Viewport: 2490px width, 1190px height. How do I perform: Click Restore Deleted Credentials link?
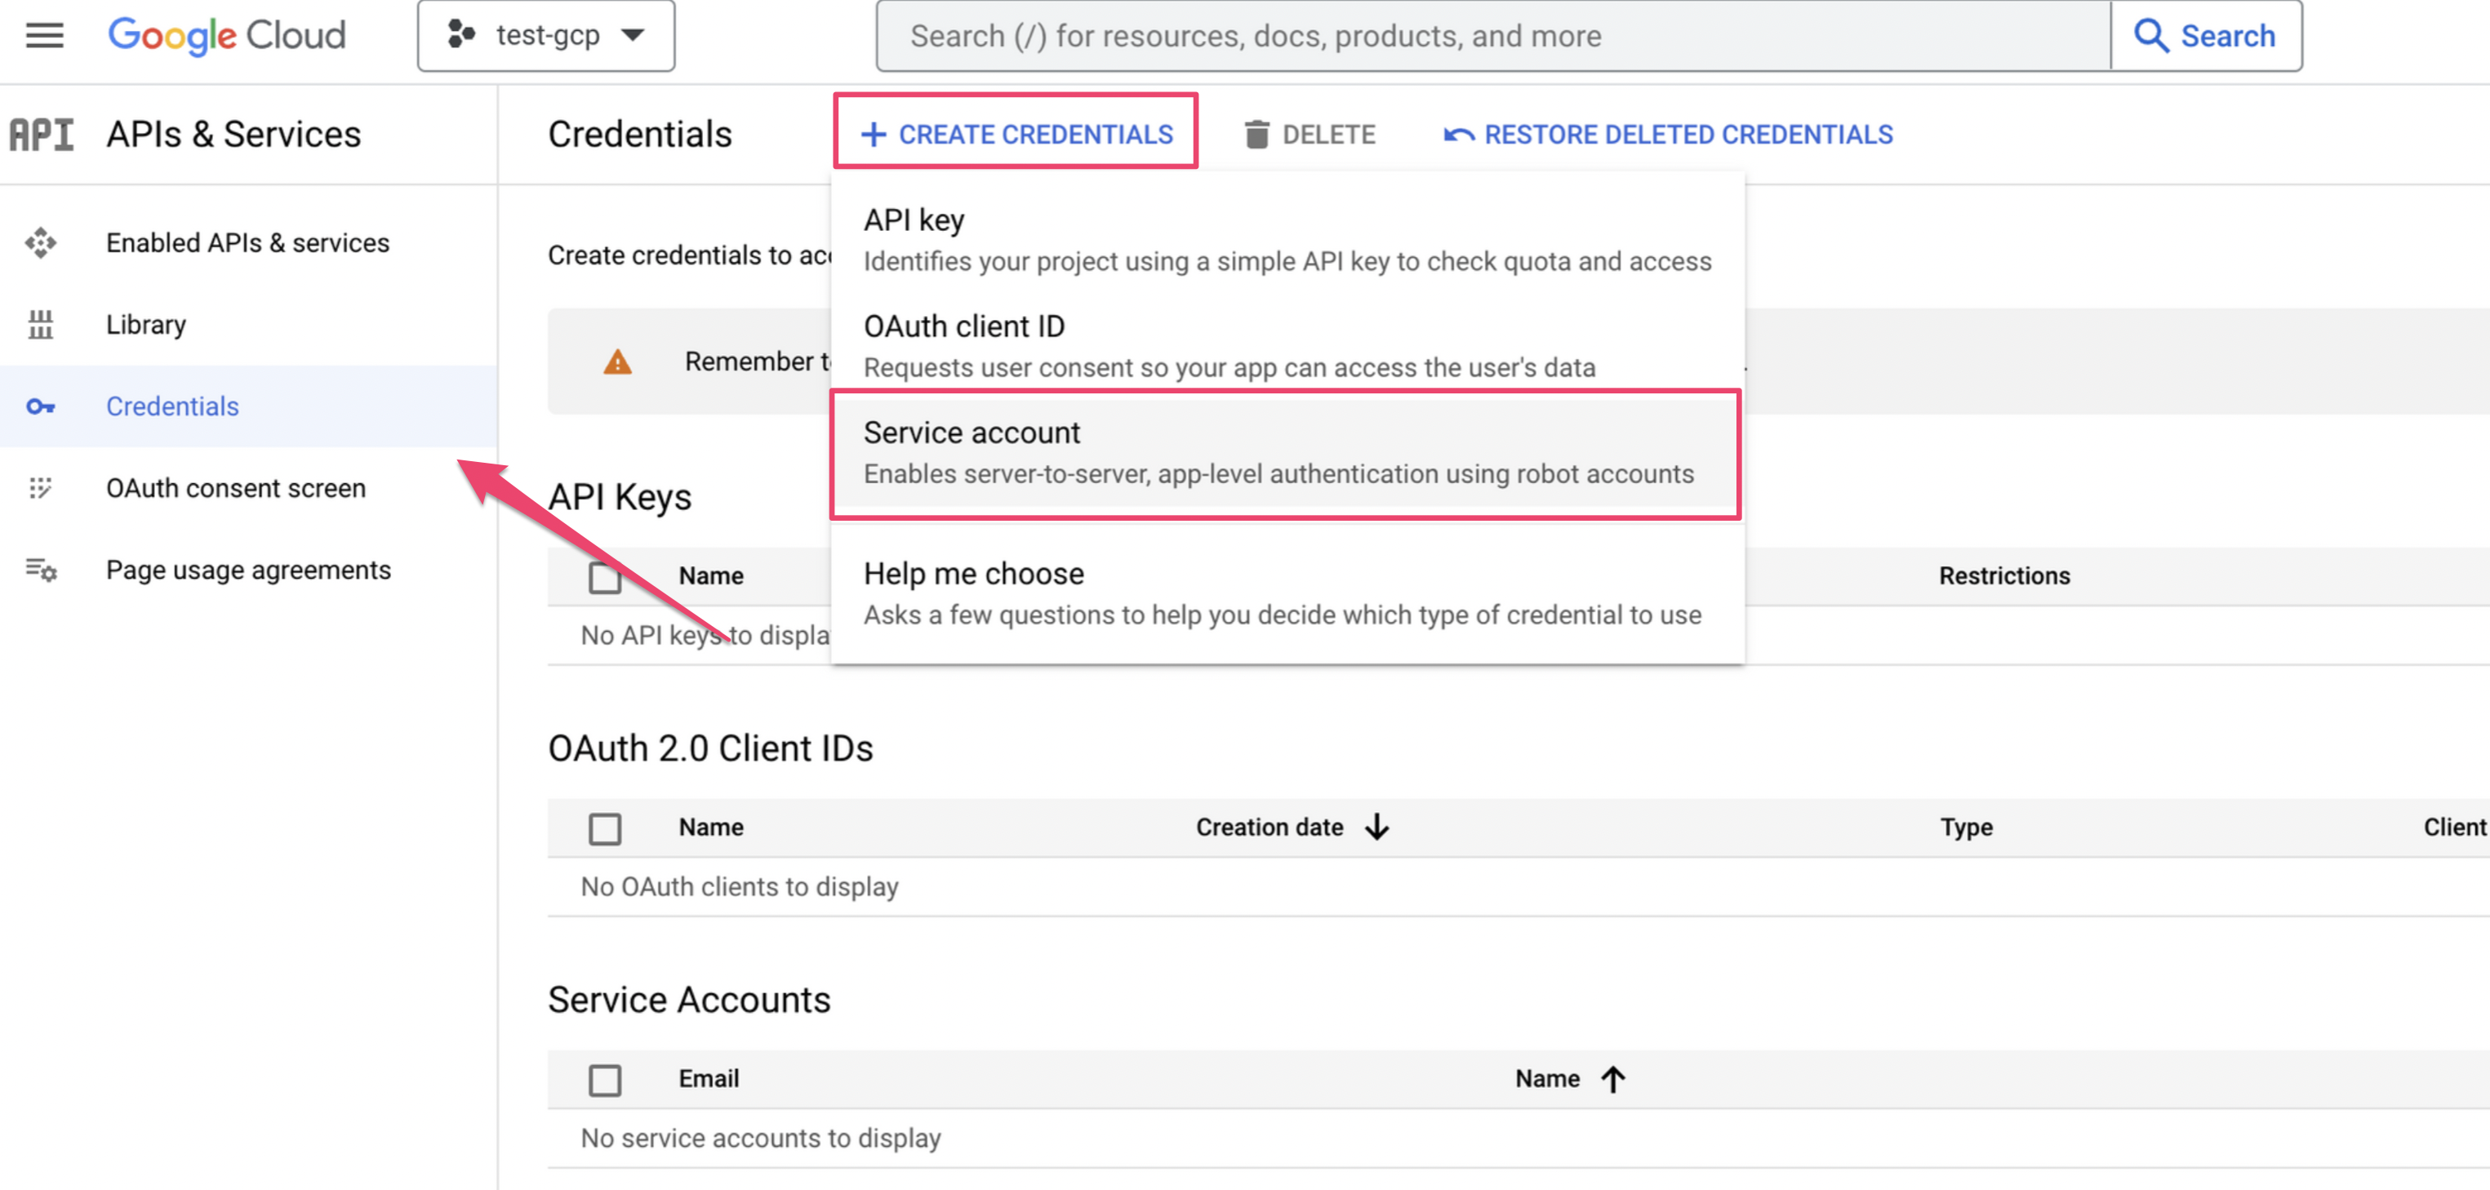[1667, 135]
